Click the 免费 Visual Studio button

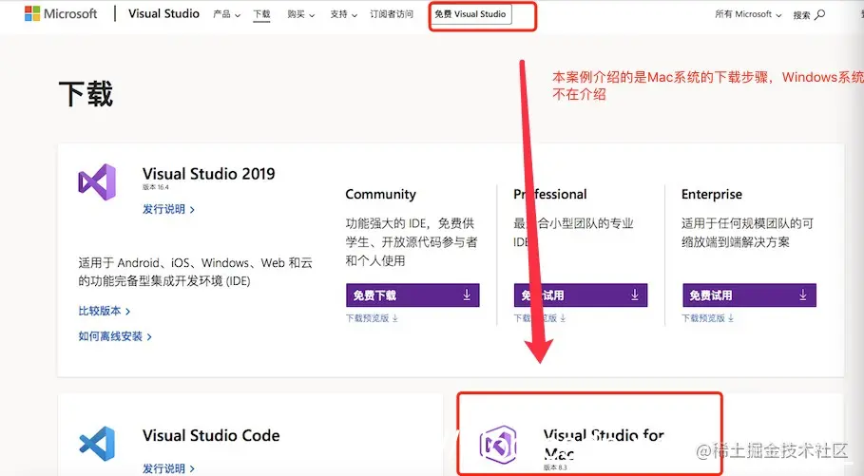[x=470, y=14]
